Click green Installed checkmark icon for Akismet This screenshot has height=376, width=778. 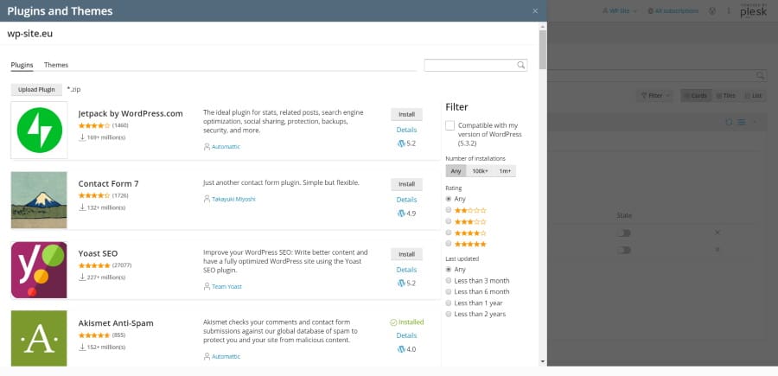pos(393,322)
